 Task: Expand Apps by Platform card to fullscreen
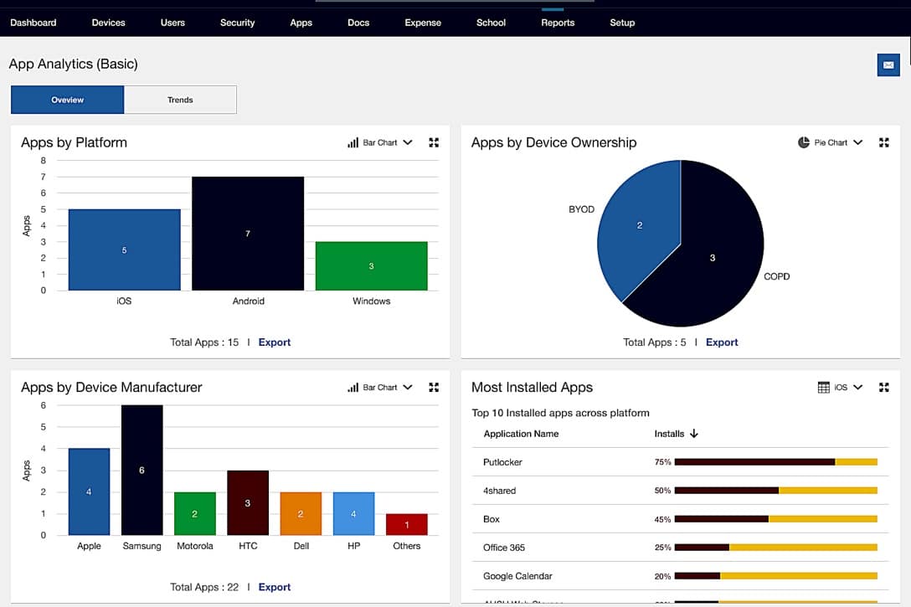[x=434, y=142]
